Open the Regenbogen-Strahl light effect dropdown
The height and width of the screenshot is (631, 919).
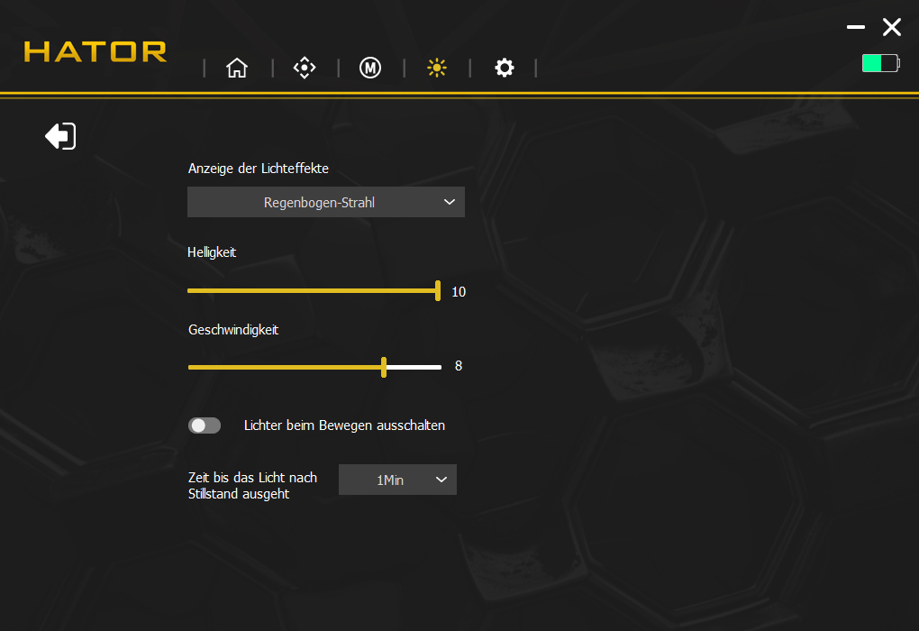[325, 203]
